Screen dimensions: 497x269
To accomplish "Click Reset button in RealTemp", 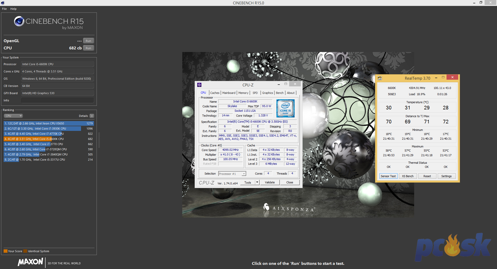I will (427, 176).
